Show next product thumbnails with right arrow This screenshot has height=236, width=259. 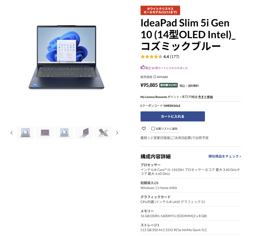tap(117, 133)
